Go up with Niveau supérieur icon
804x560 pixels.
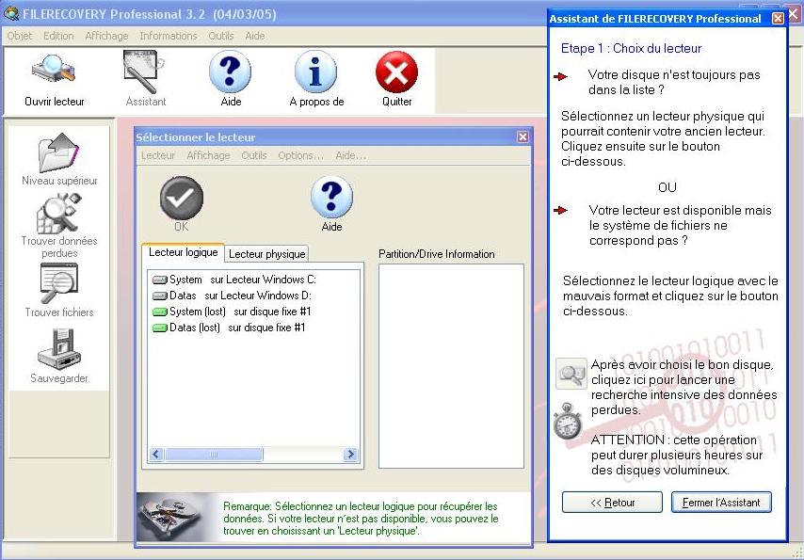click(x=59, y=152)
